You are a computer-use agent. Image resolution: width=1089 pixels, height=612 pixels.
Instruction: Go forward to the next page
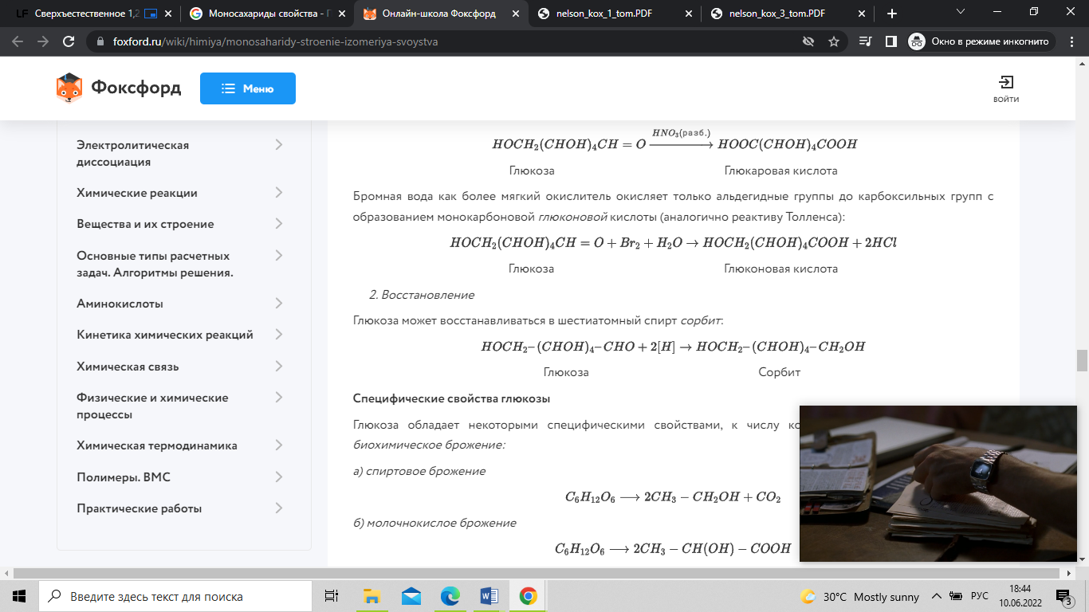(x=43, y=41)
